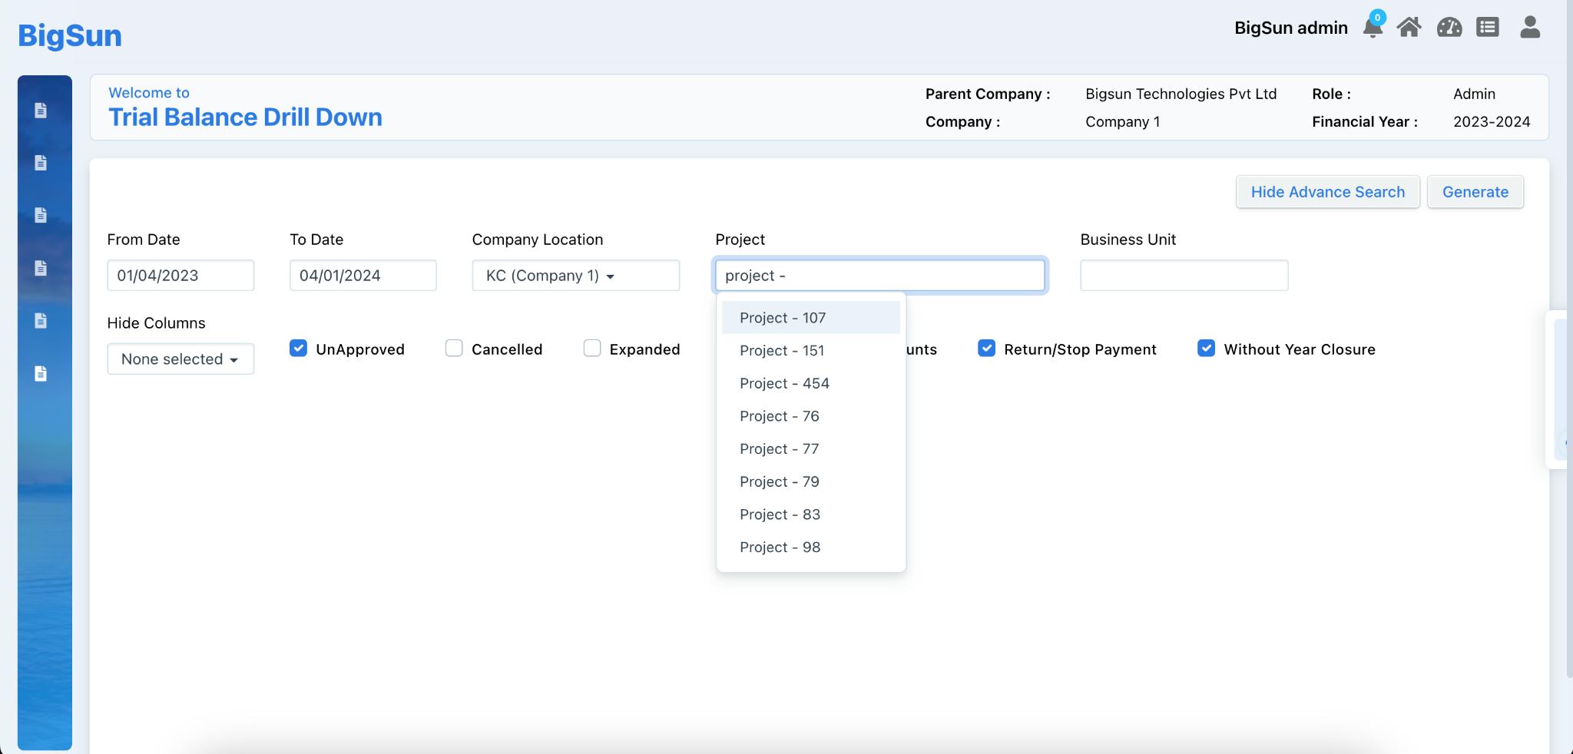Click the Bigsun Technologies Pvt Ltd text

1181,94
